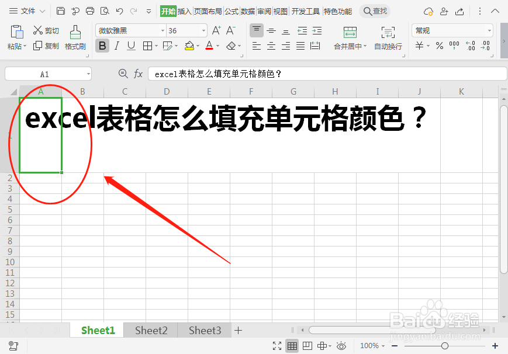Click the zoom magnifier beside formula bar
This screenshot has width=508, height=354.
pyautogui.click(x=123, y=74)
